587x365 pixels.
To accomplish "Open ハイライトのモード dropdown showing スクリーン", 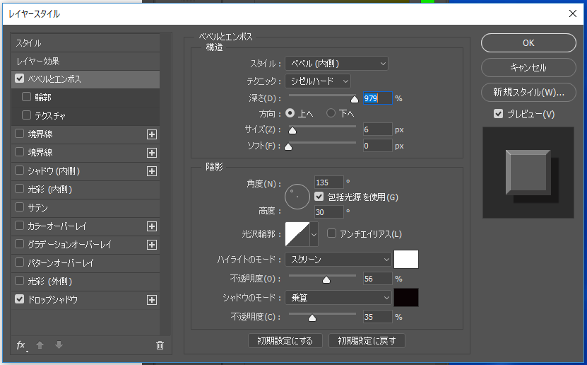I will (x=338, y=260).
